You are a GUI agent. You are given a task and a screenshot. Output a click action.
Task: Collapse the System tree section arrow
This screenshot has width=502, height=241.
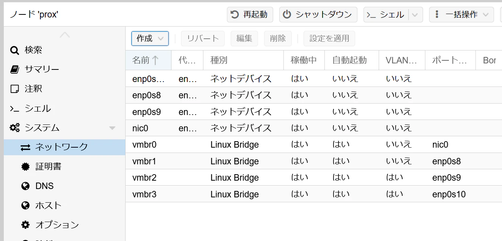pyautogui.click(x=112, y=128)
